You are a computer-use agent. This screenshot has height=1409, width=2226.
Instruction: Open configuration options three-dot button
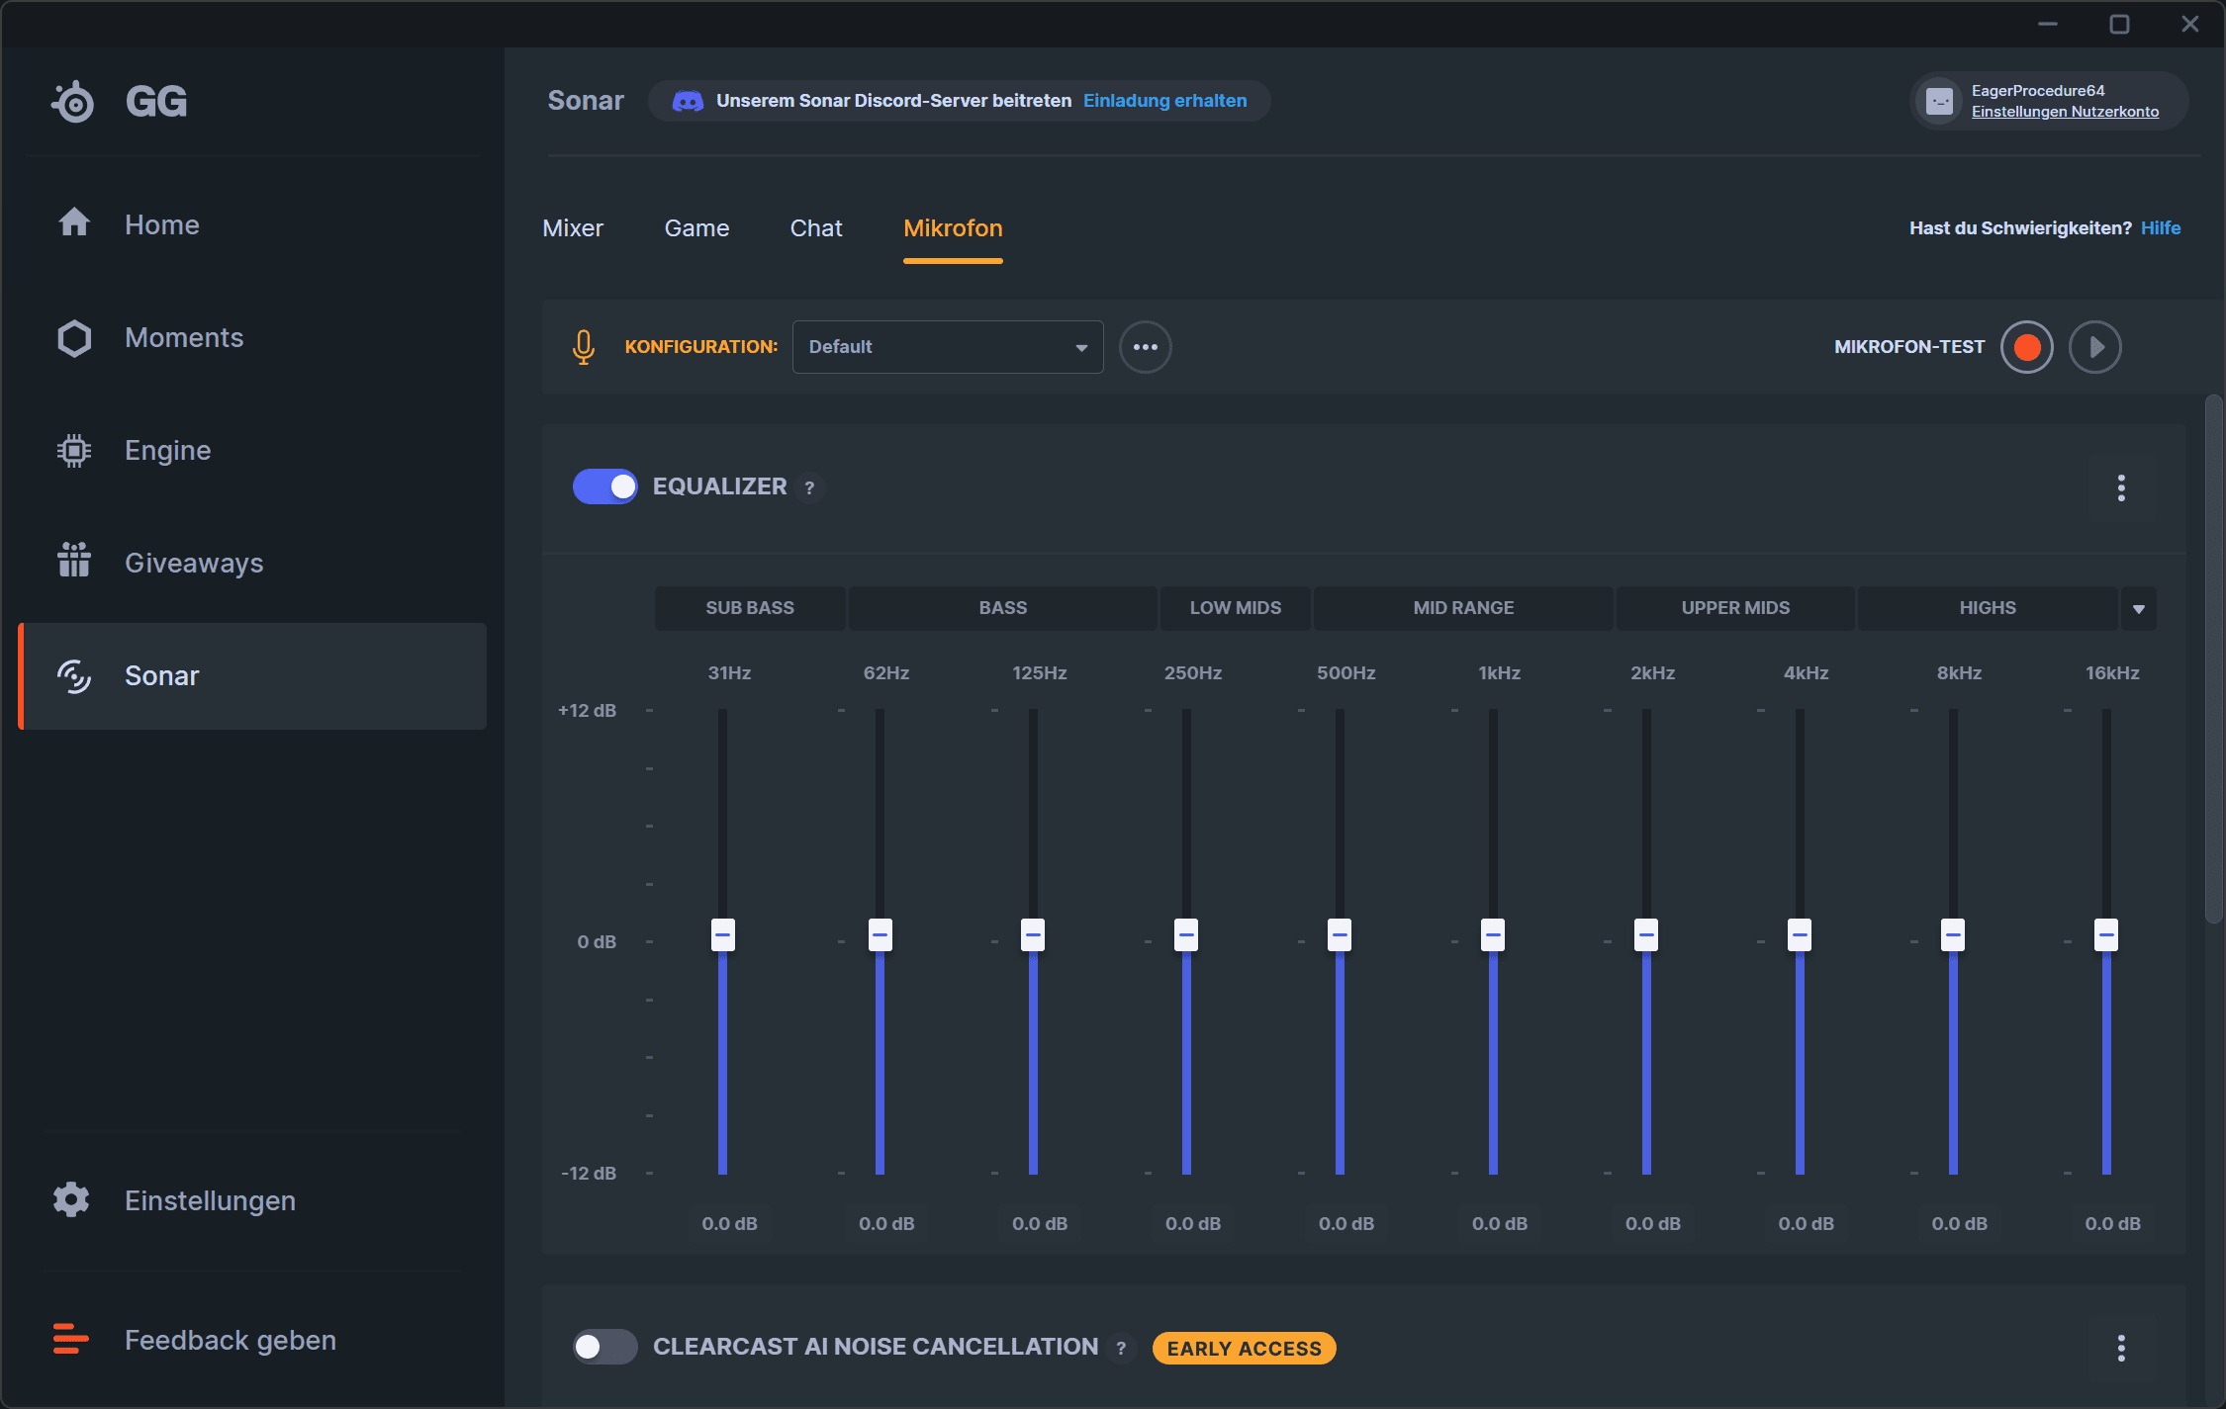coord(1146,347)
